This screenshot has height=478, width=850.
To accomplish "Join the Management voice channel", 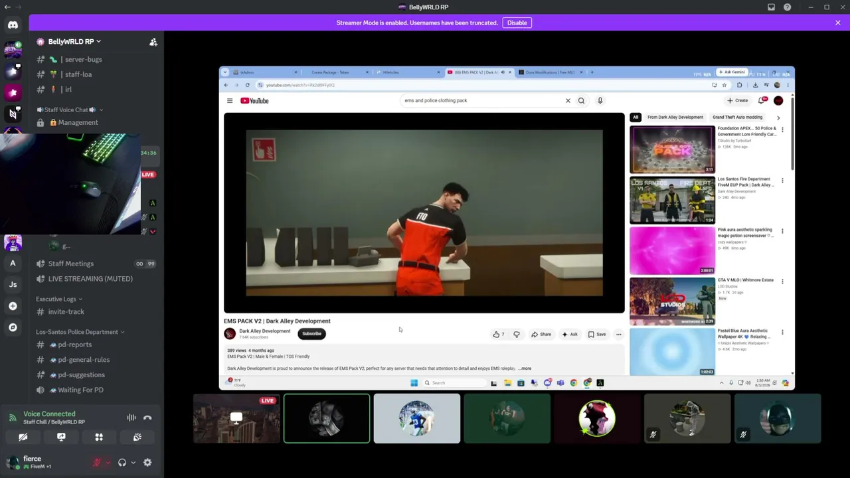I will [x=96, y=122].
